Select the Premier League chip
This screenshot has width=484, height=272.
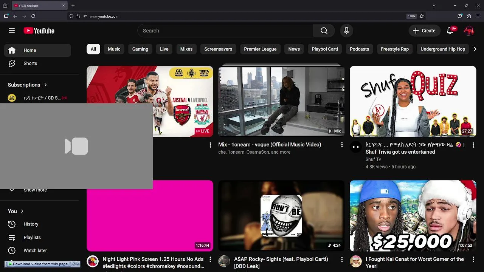tap(260, 49)
